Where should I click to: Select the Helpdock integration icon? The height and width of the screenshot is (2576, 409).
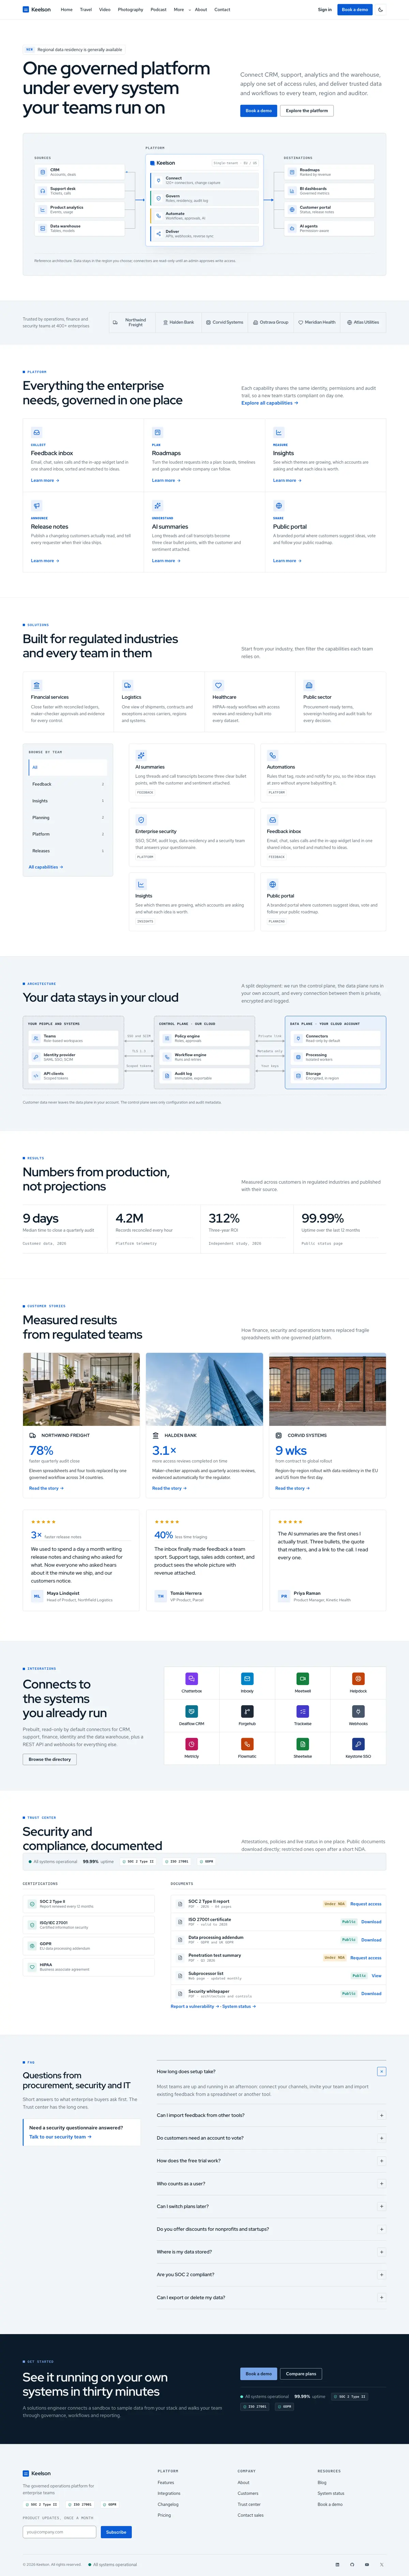[x=358, y=1679]
